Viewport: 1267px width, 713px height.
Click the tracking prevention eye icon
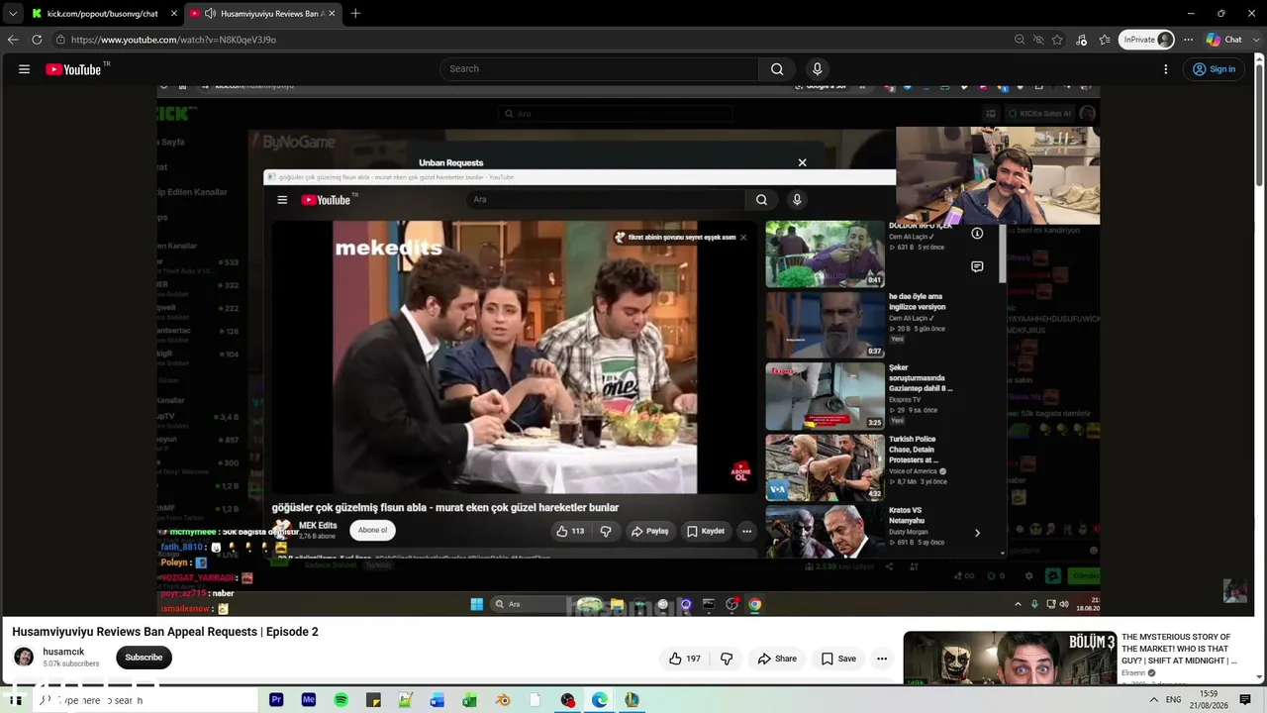pyautogui.click(x=1038, y=40)
